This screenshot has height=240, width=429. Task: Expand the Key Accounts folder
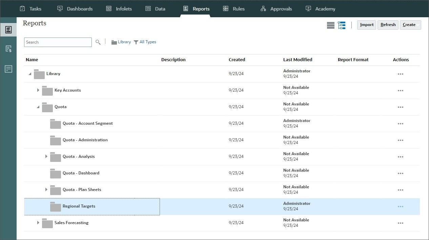point(38,90)
